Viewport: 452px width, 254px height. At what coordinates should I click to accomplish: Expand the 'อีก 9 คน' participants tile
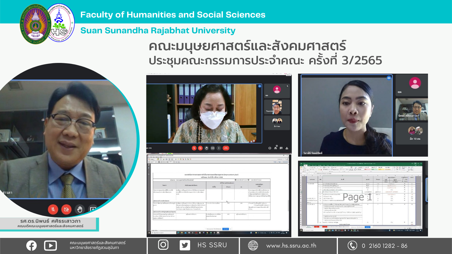[x=277, y=123]
